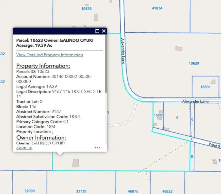Pick parcel 10625 label on map
This screenshot has width=221, height=194.
(x=158, y=115)
